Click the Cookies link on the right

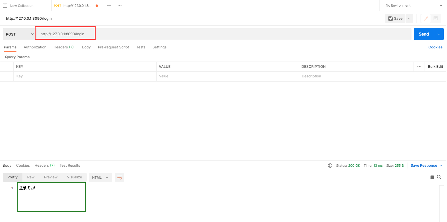[435, 47]
